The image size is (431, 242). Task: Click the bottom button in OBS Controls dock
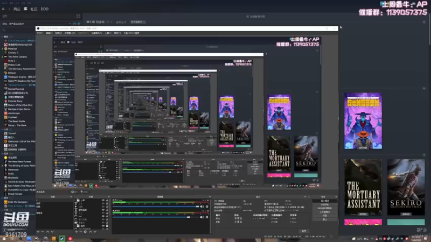pyautogui.click(x=325, y=219)
